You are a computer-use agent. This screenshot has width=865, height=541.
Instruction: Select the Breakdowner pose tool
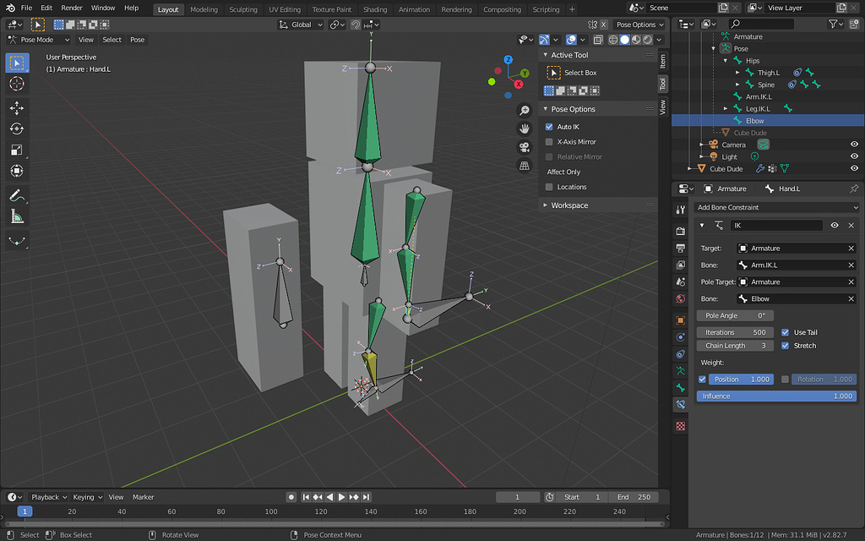coord(17,241)
